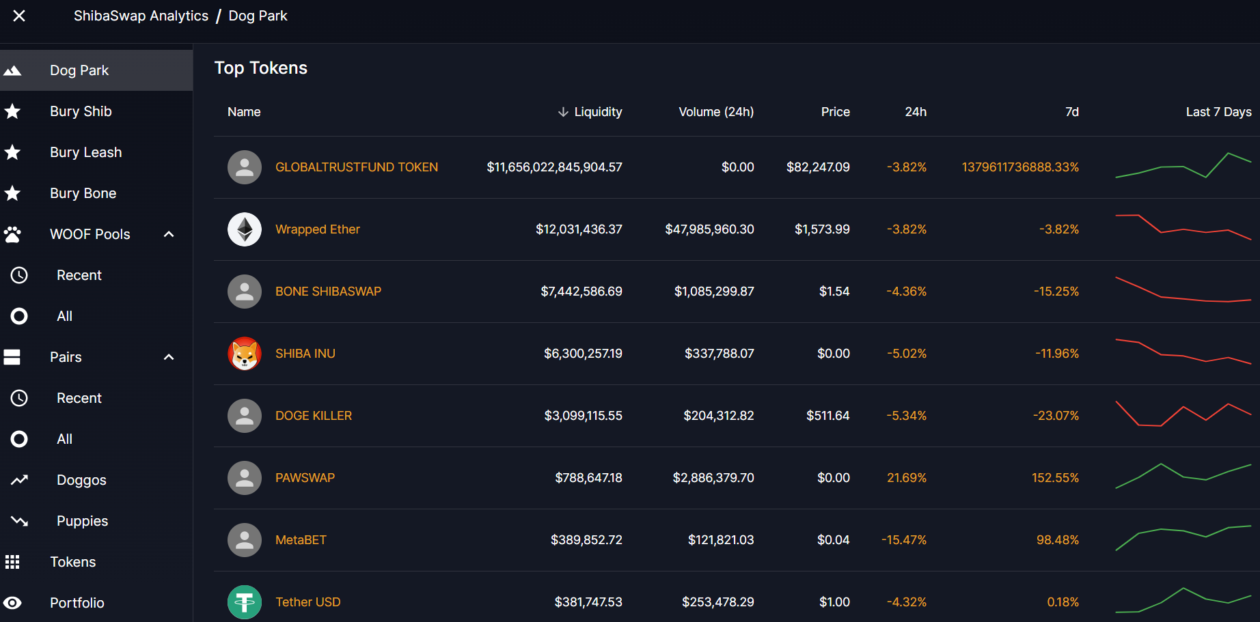Viewport: 1260px width, 622px height.
Task: Open the MetaBET token link
Action: [x=301, y=540]
